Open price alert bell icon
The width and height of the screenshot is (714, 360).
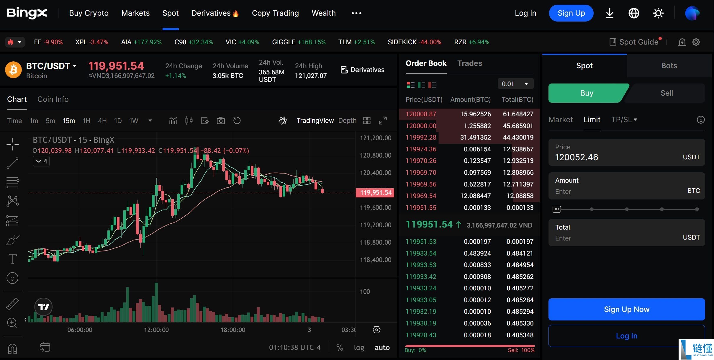pyautogui.click(x=682, y=42)
